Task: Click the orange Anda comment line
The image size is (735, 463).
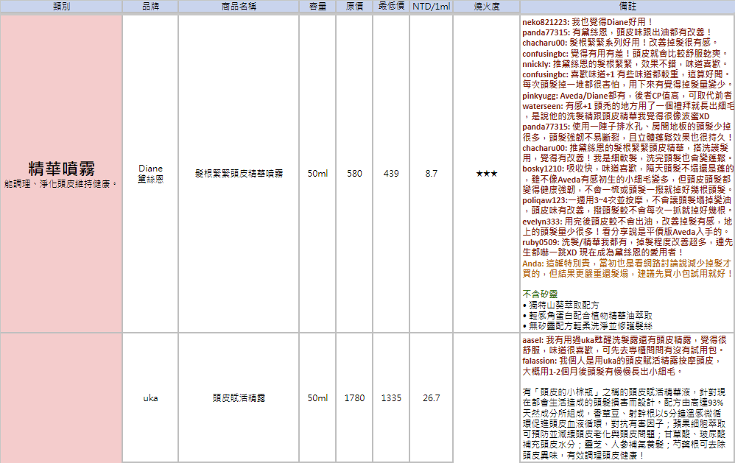Action: click(x=627, y=269)
